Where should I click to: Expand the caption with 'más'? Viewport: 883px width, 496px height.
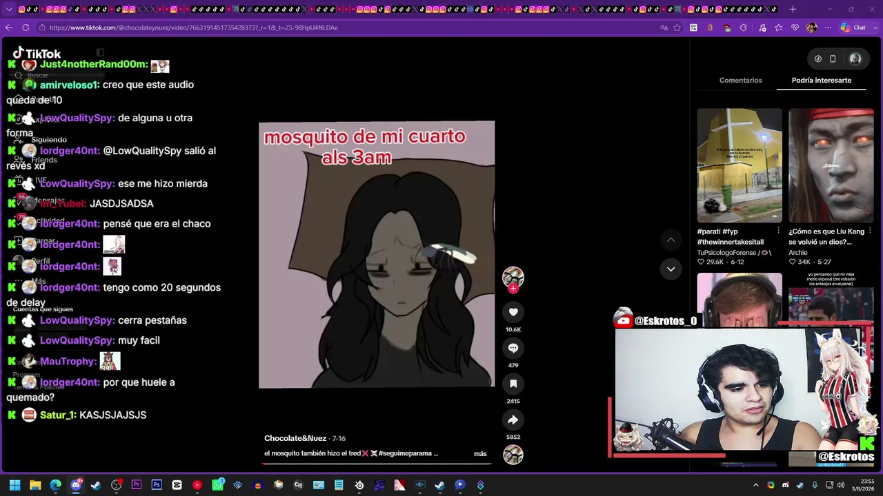[480, 453]
